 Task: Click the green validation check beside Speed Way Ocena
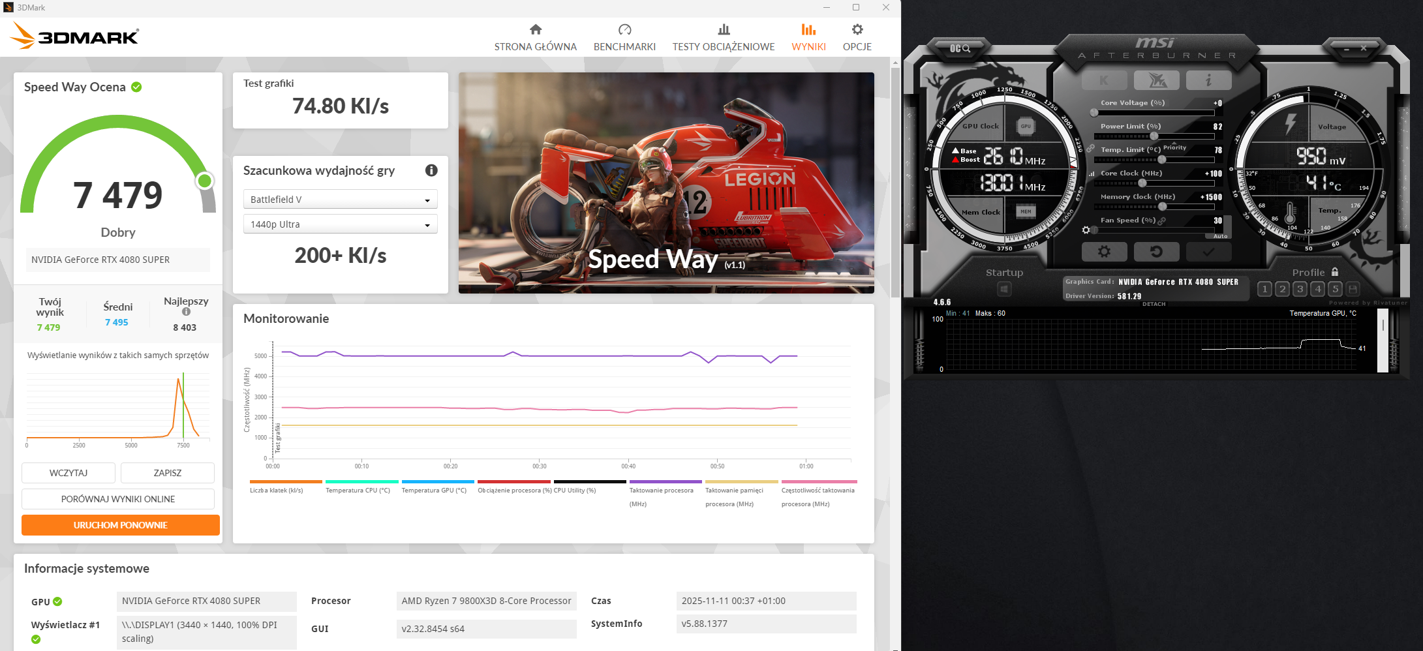(136, 87)
